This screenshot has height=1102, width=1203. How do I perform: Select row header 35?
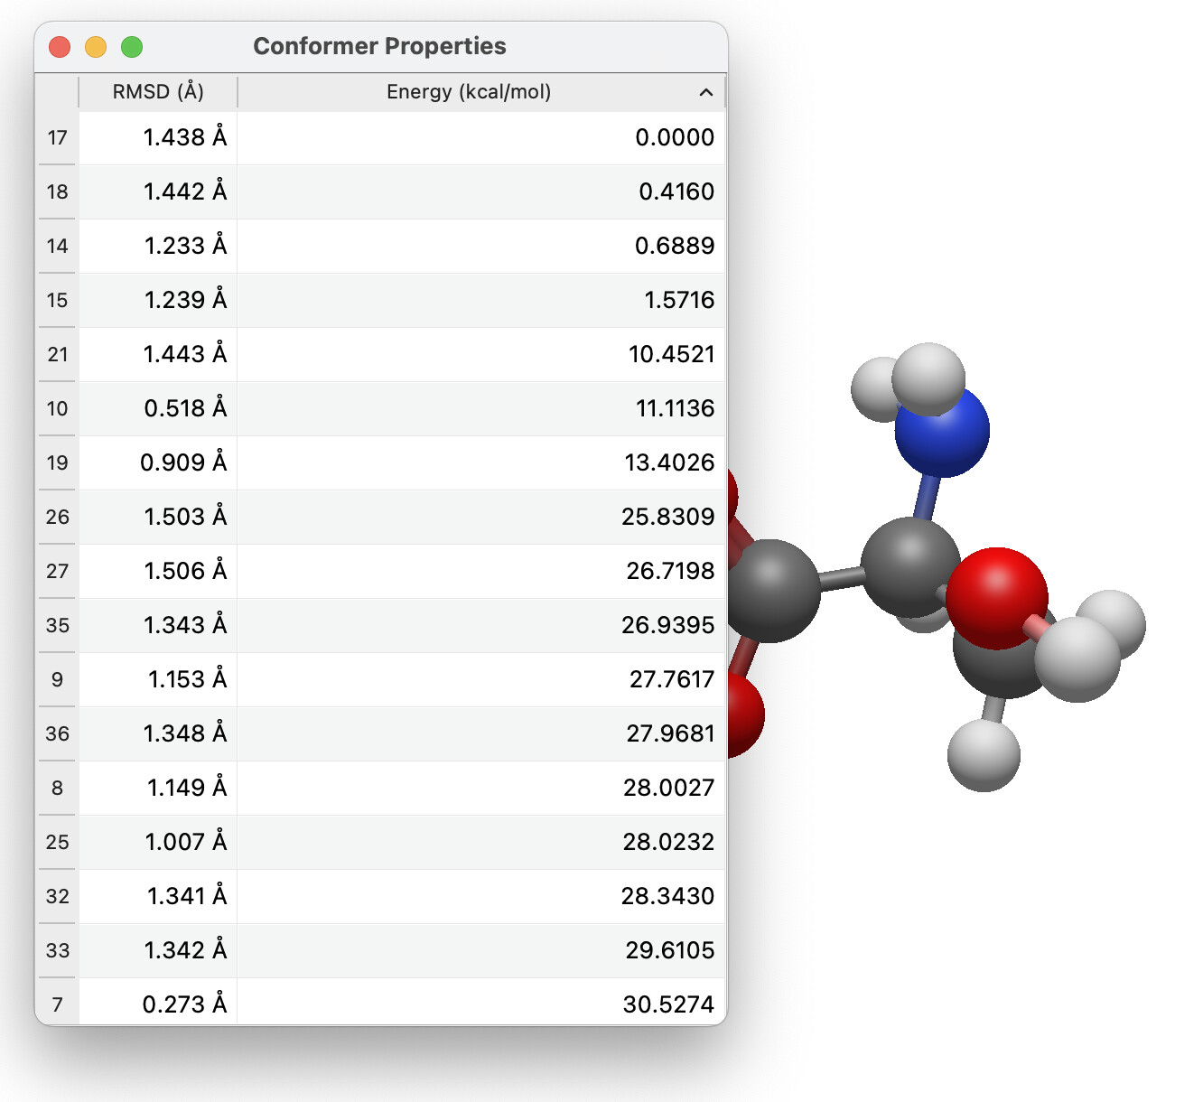57,625
